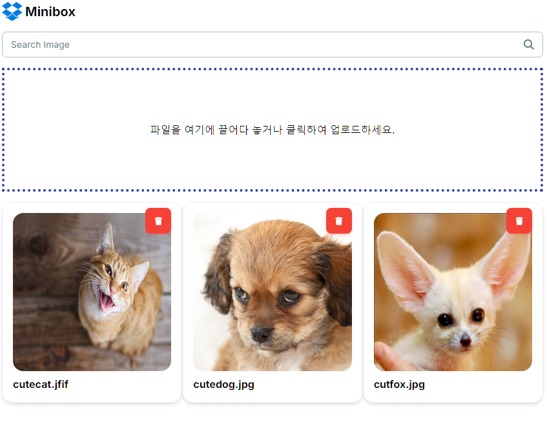
Task: Delete cutfox.jpg with its trash button
Action: point(519,221)
